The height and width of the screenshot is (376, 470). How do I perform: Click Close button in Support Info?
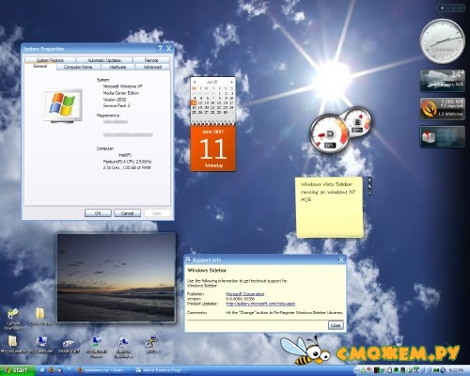point(336,325)
